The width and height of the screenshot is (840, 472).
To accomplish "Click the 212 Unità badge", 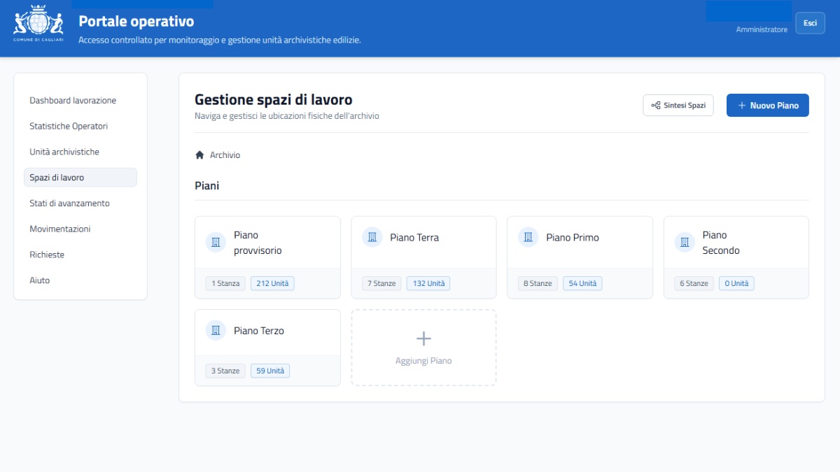I will (x=272, y=283).
